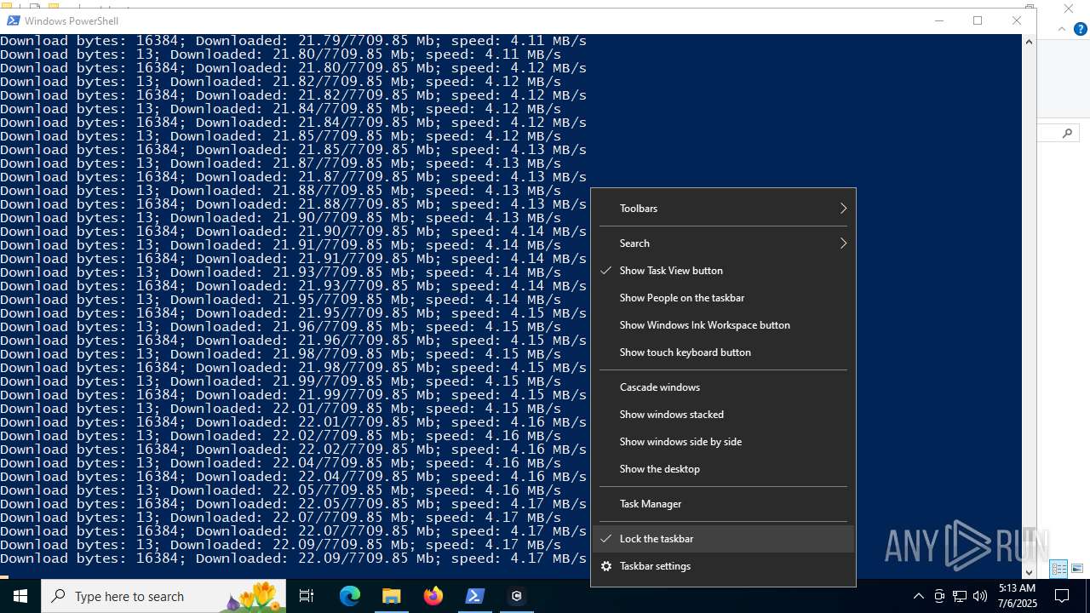Open the PowerShell window title bar icon

click(x=13, y=20)
